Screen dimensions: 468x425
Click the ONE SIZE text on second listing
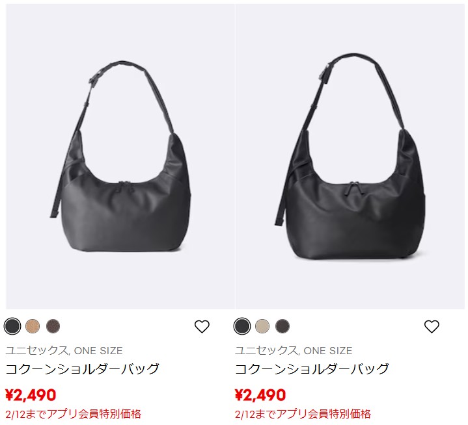[328, 351]
